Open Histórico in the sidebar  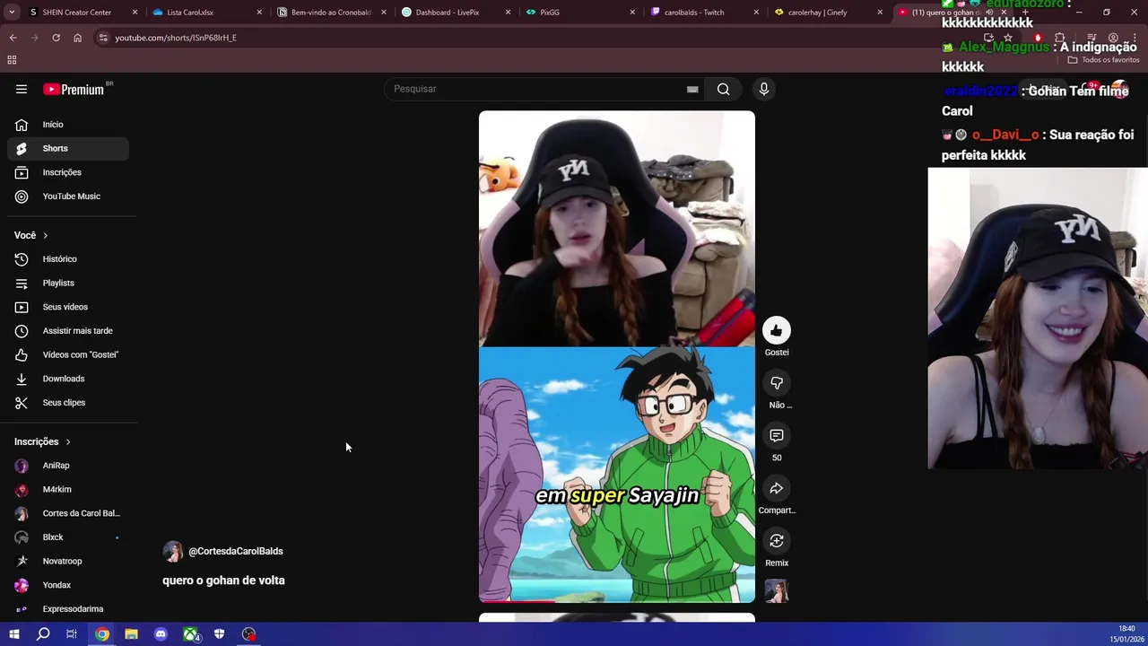pos(68,259)
